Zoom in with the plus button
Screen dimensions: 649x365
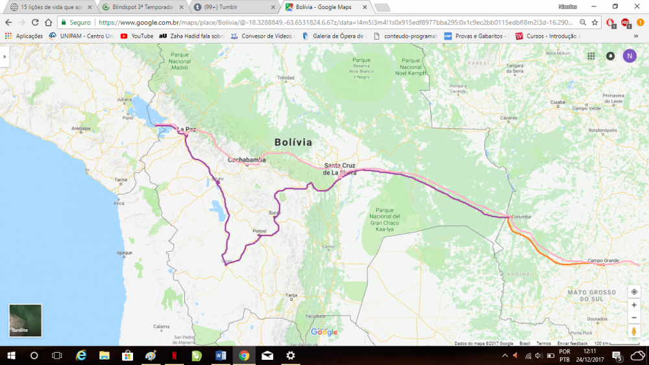634,305
